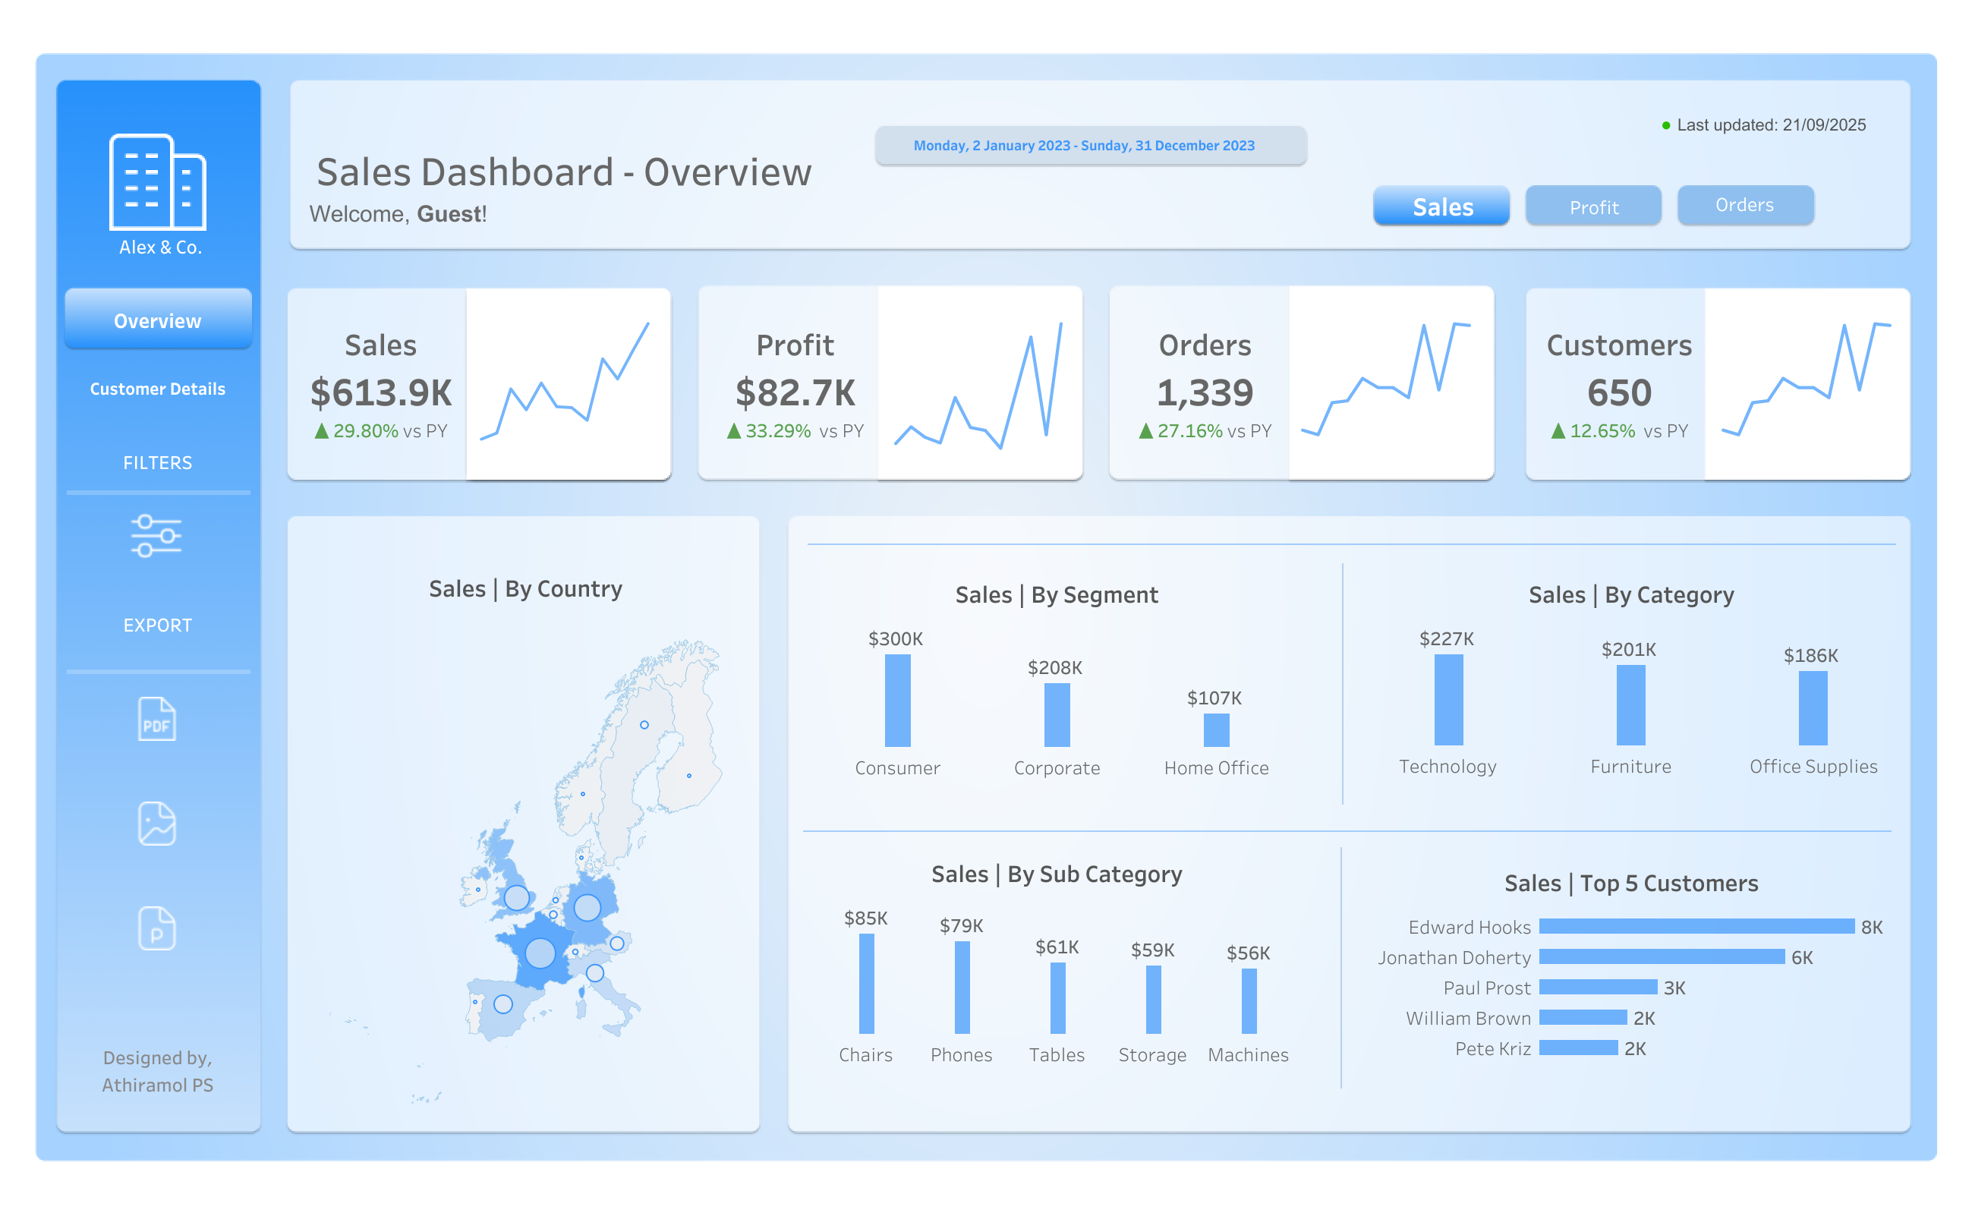Switch metric to Profit

coord(1592,206)
